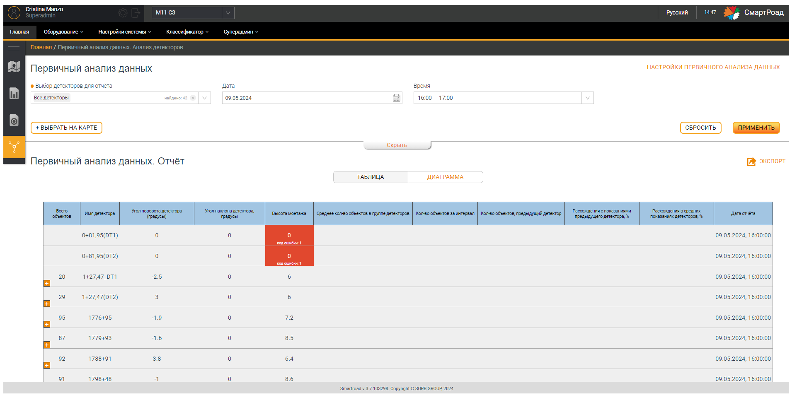The width and height of the screenshot is (792, 398).
Task: Click 'Расхождения с показаниями предыдущего детектора' header
Action: coord(602,214)
